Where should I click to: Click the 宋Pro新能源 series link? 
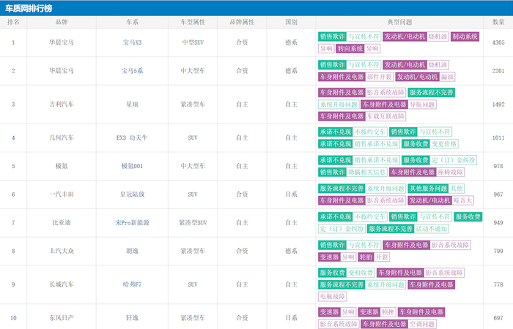tap(132, 222)
